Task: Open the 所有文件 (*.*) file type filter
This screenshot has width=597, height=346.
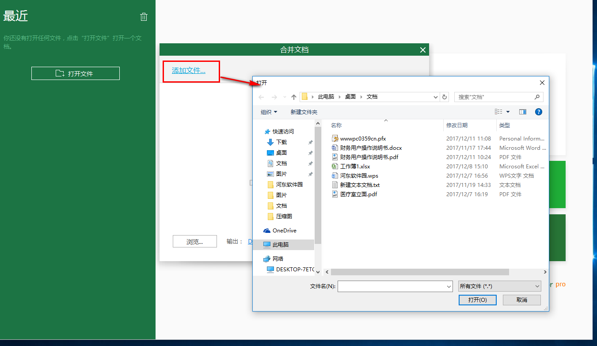Action: [x=499, y=286]
